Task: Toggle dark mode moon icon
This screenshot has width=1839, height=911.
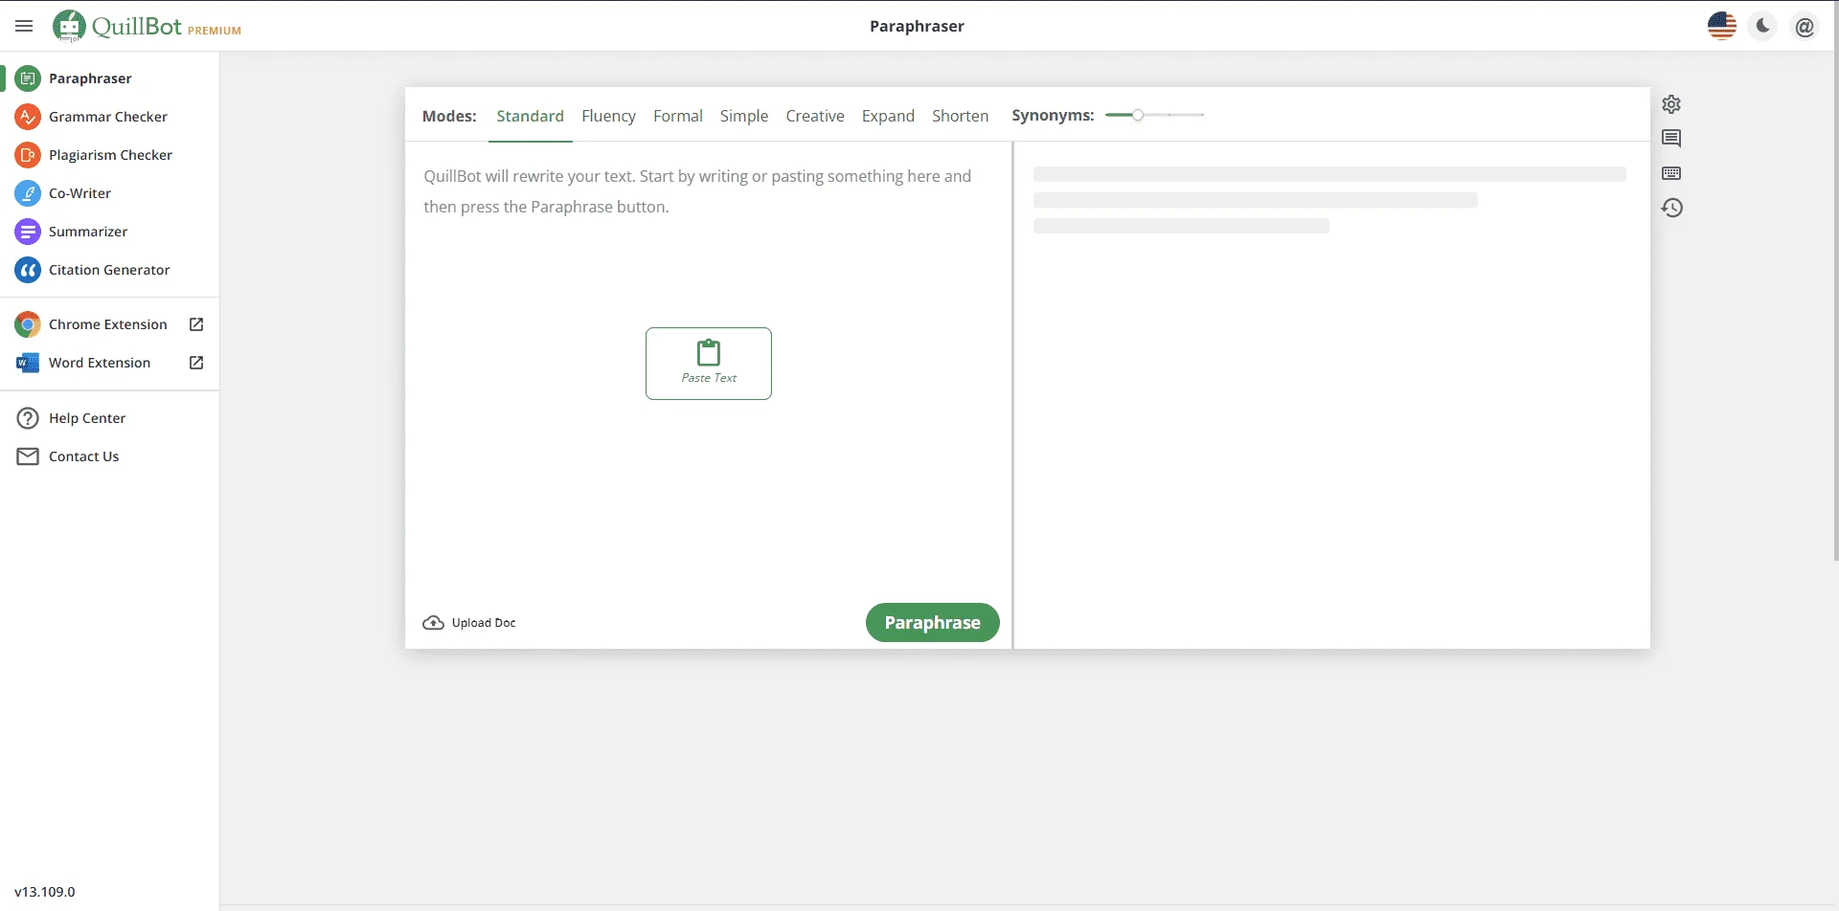Action: (1763, 26)
